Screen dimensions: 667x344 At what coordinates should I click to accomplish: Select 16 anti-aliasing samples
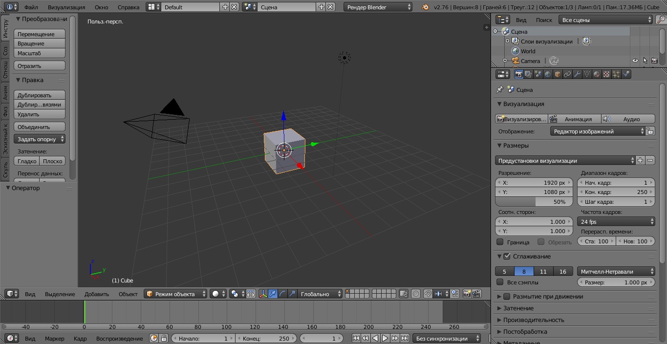click(562, 271)
